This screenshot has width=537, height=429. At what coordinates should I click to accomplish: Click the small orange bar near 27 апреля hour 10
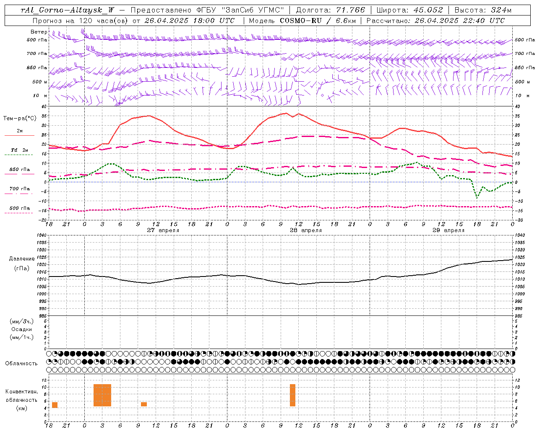[144, 404]
